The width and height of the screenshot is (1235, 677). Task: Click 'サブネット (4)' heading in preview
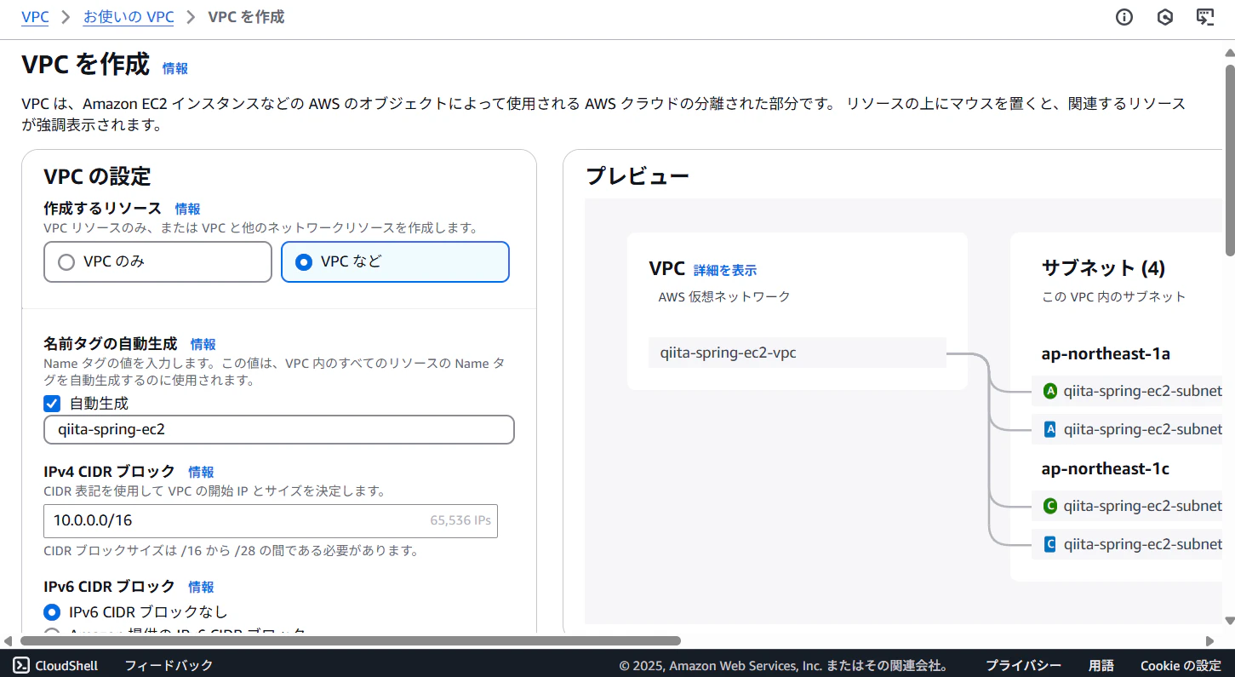click(x=1103, y=268)
